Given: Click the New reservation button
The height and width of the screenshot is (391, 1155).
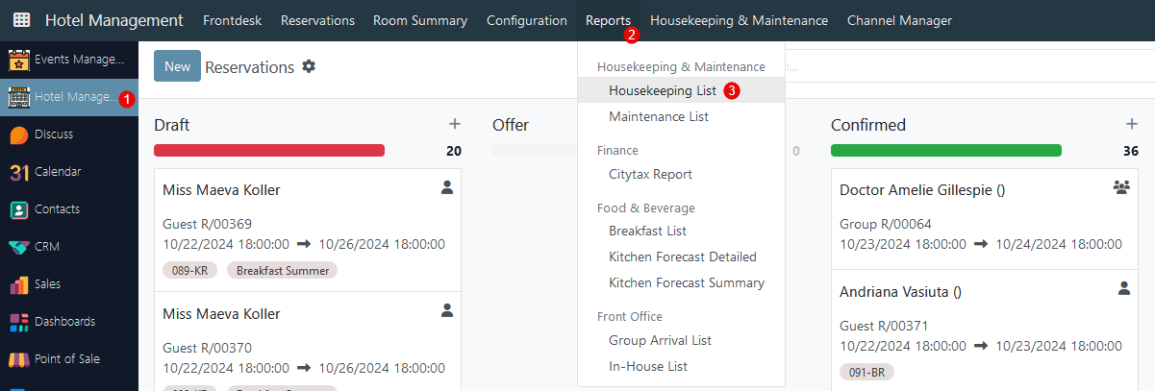Looking at the screenshot, I should click(x=177, y=66).
